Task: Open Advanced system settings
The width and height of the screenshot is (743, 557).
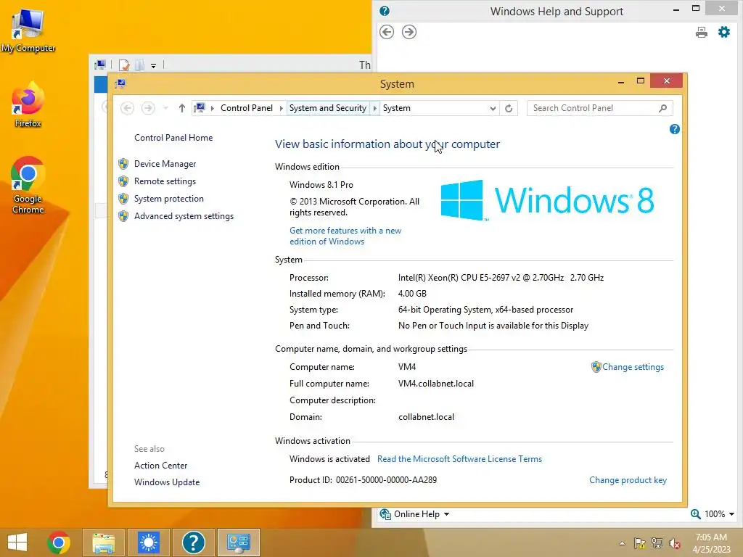Action: click(184, 216)
